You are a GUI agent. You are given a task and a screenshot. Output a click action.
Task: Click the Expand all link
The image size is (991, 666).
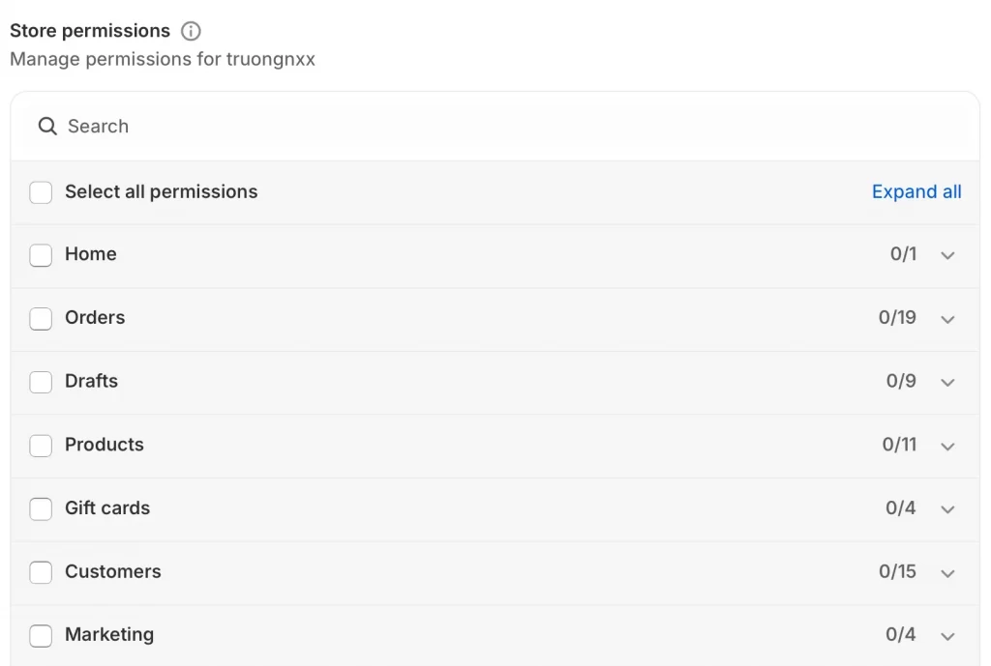[x=916, y=191]
